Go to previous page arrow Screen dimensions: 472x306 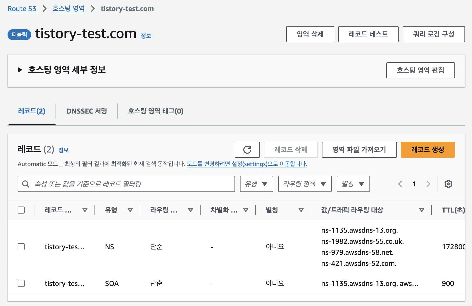click(x=400, y=184)
